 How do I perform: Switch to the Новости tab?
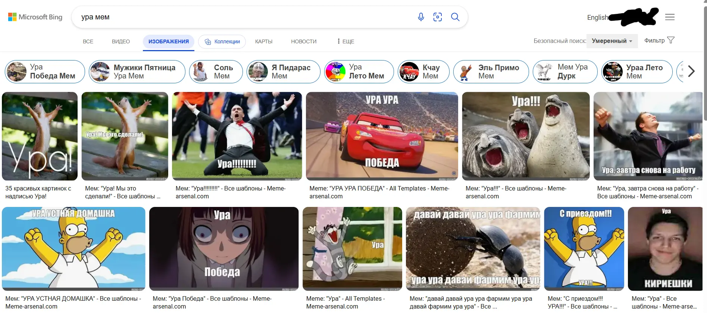click(x=304, y=41)
